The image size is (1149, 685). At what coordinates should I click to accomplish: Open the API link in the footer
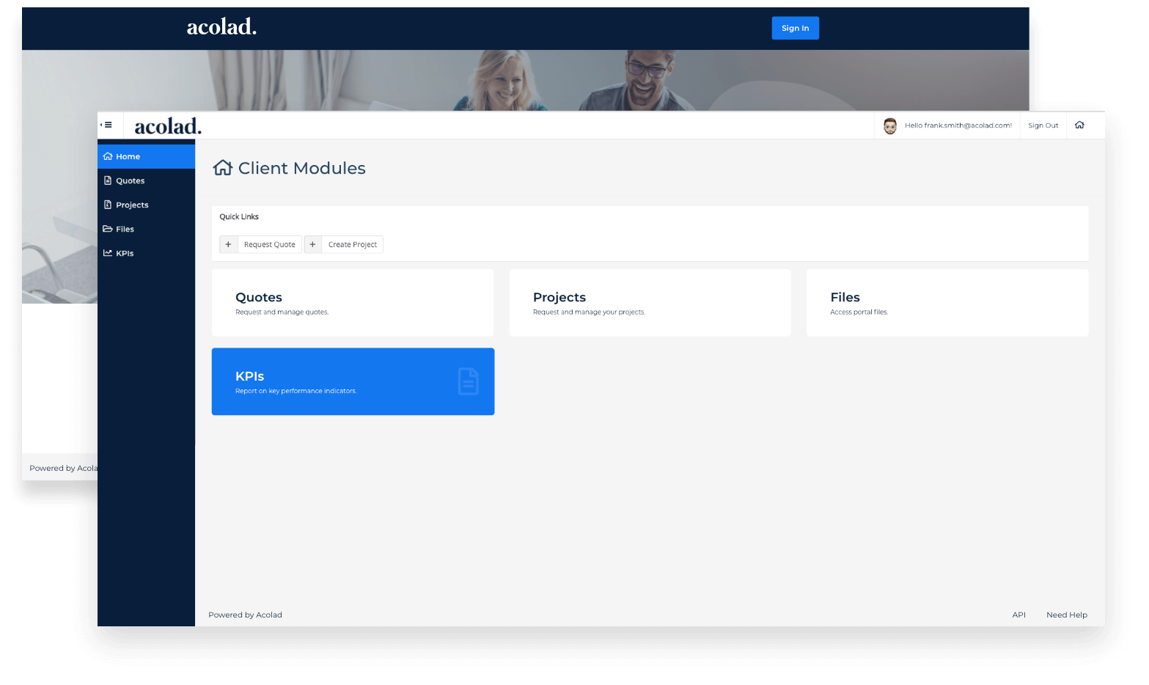[1019, 615]
